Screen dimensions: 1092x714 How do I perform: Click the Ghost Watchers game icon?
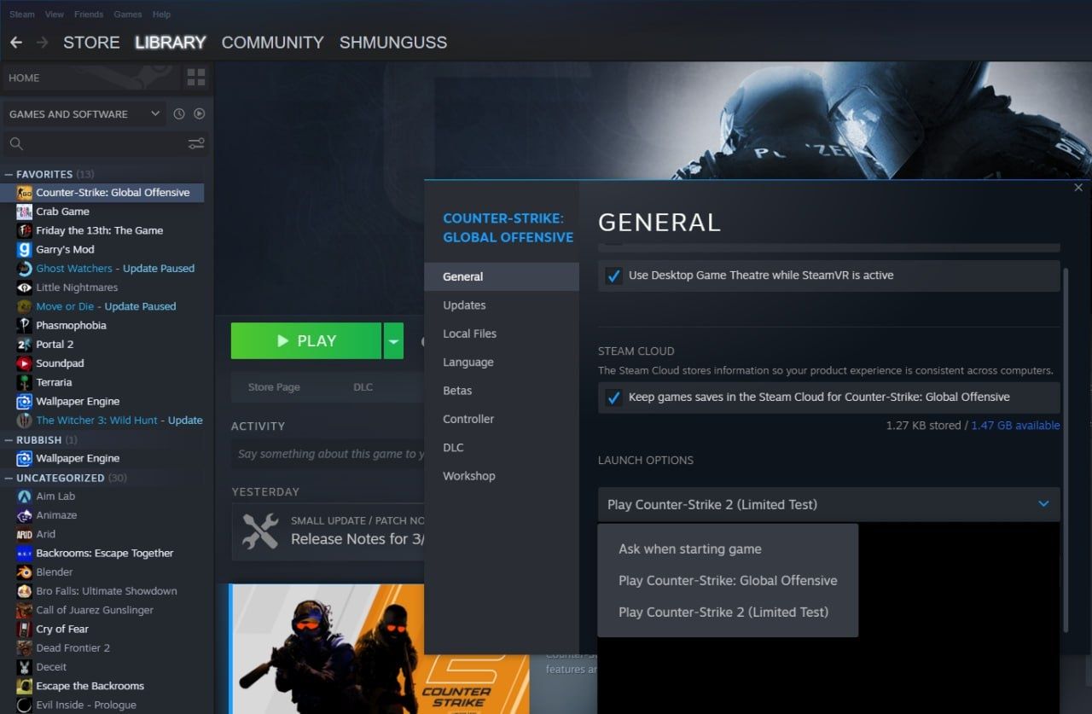click(24, 268)
